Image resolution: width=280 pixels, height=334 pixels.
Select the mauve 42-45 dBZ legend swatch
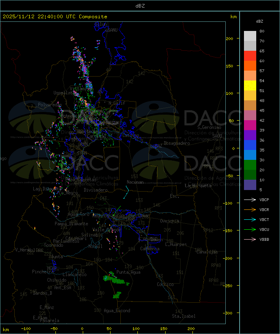pyautogui.click(x=250, y=115)
